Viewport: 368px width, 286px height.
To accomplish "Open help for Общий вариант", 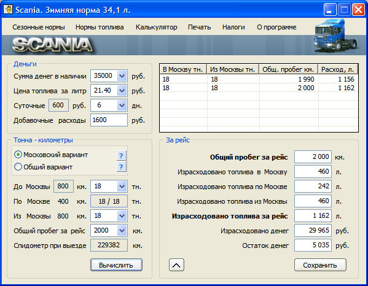I will click(122, 167).
